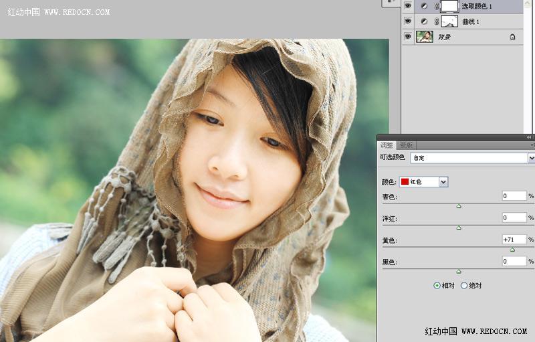Switch to the 蒙版 tab
The height and width of the screenshot is (342, 535).
point(406,145)
